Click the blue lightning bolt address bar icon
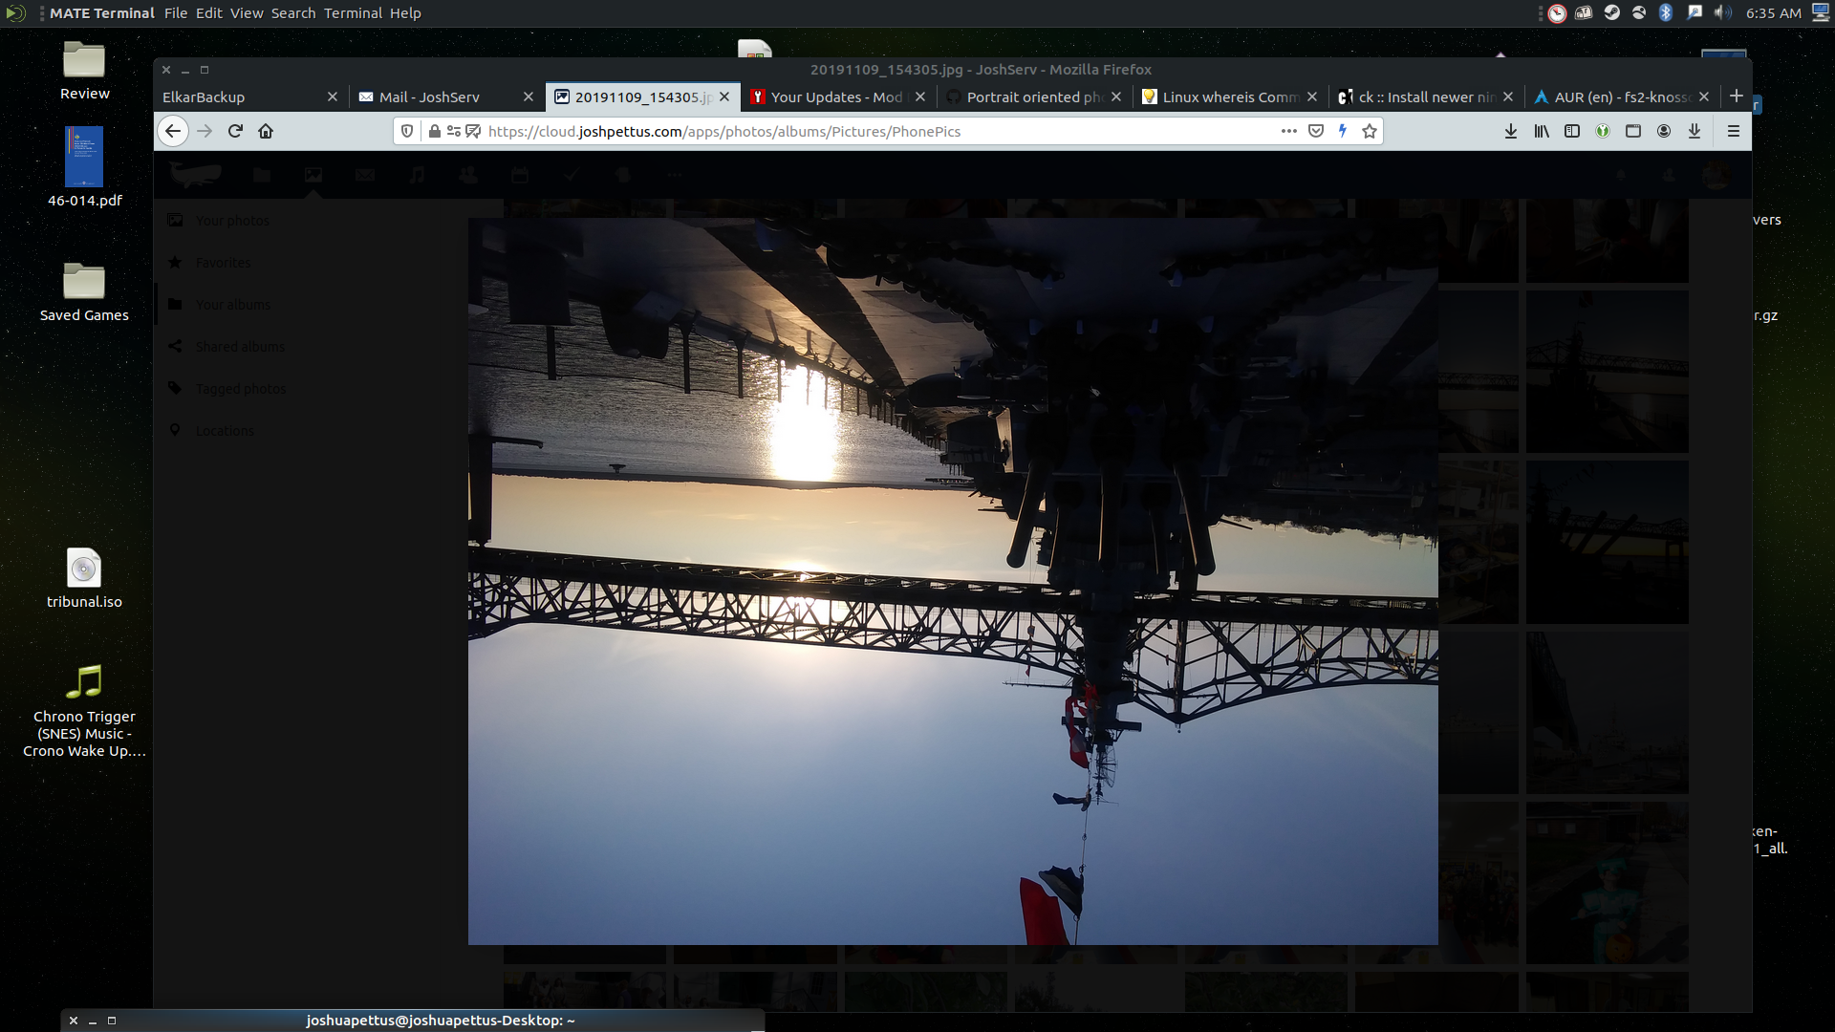Screen dimensions: 1835x1032 point(1343,131)
